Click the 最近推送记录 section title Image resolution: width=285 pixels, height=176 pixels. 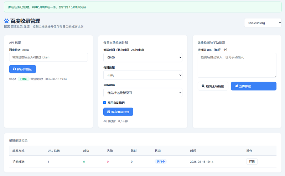pos(19,140)
